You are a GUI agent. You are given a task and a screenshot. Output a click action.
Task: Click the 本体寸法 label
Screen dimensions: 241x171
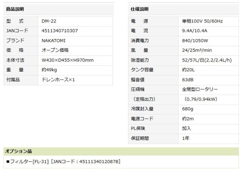[15, 60]
